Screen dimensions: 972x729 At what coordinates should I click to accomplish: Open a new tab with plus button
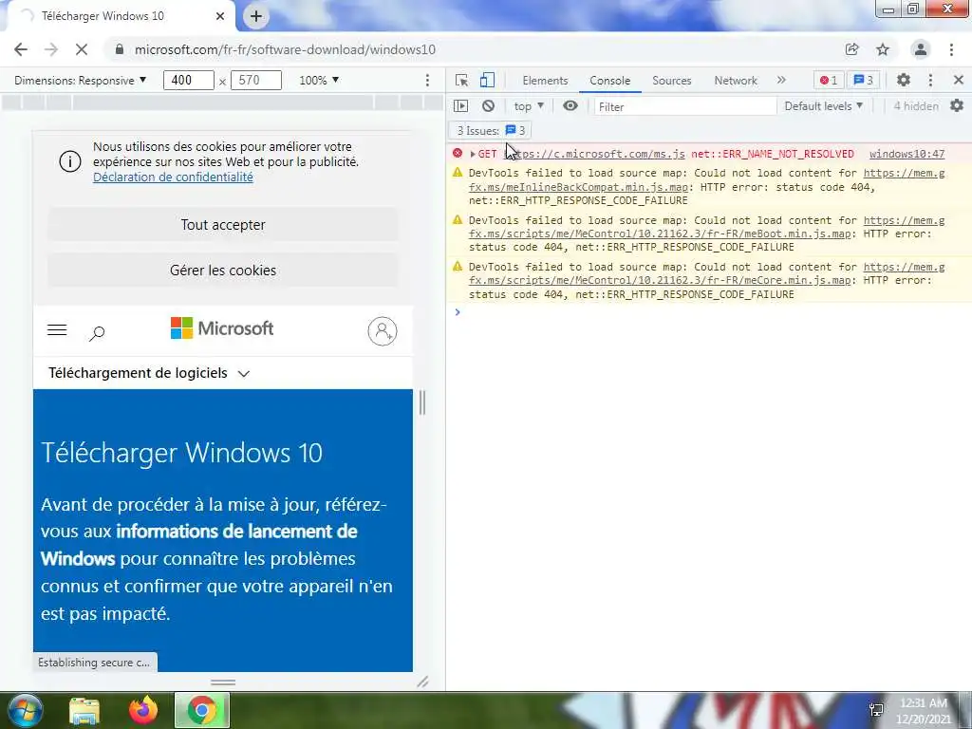click(x=256, y=16)
